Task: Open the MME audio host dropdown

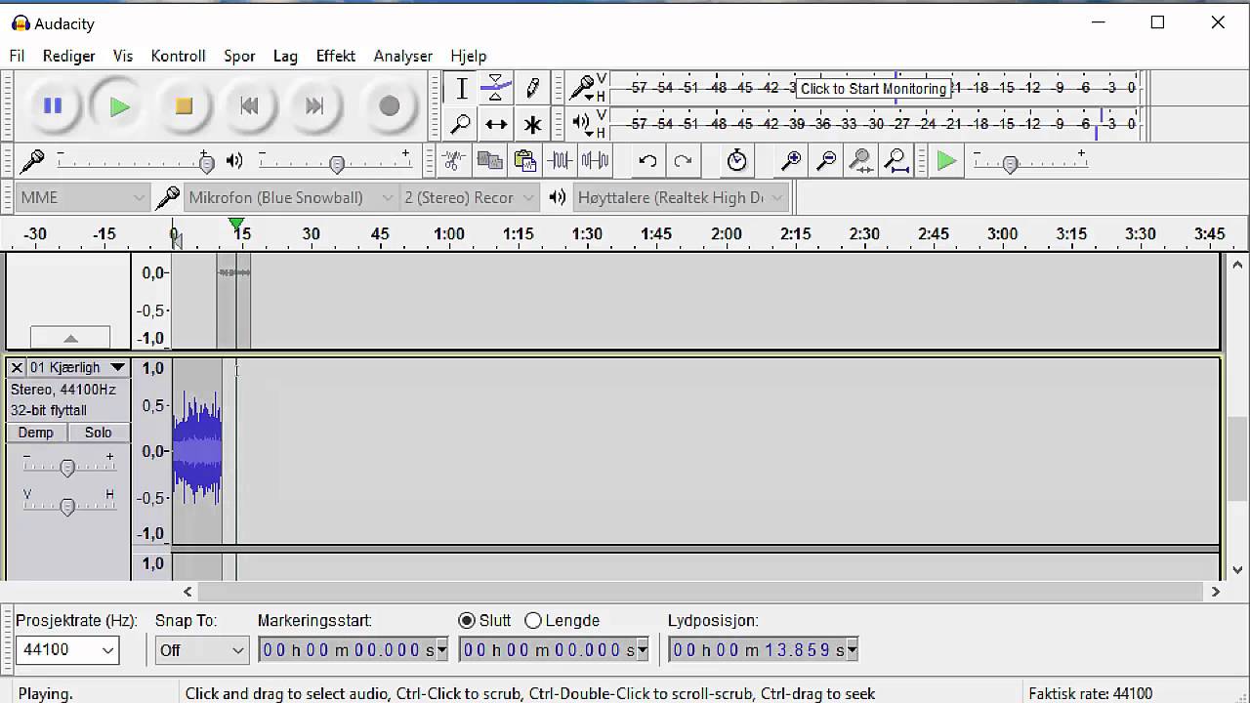Action: [x=82, y=197]
